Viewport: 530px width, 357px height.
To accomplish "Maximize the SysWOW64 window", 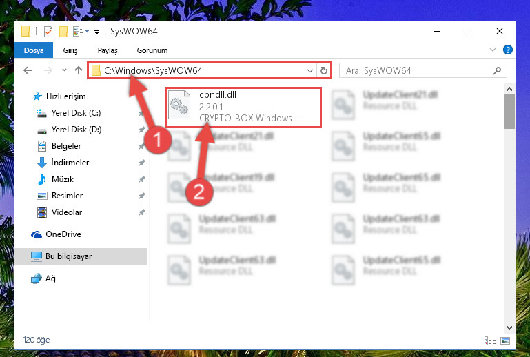I will pos(468,32).
